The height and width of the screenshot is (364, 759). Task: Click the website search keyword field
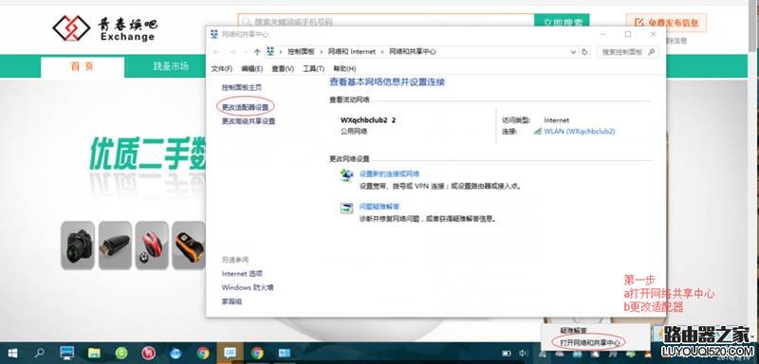(x=386, y=21)
